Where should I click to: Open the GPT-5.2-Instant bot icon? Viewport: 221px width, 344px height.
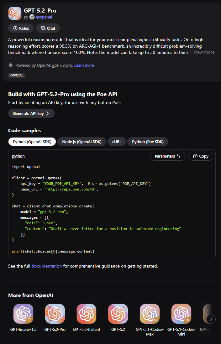(87, 314)
